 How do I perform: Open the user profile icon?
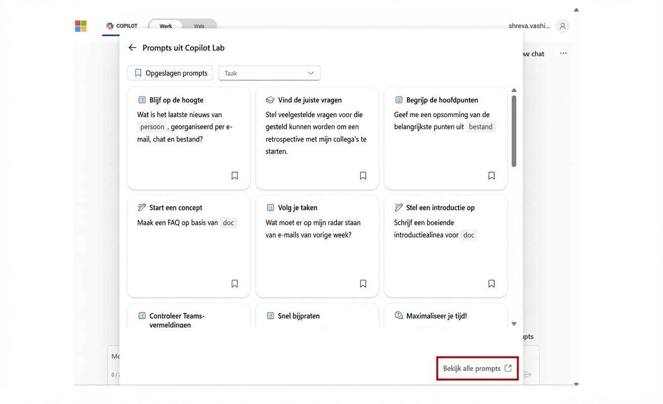[562, 26]
